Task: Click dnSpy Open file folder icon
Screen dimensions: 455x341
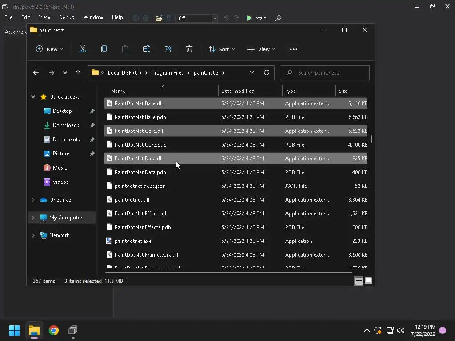Action: [159, 18]
